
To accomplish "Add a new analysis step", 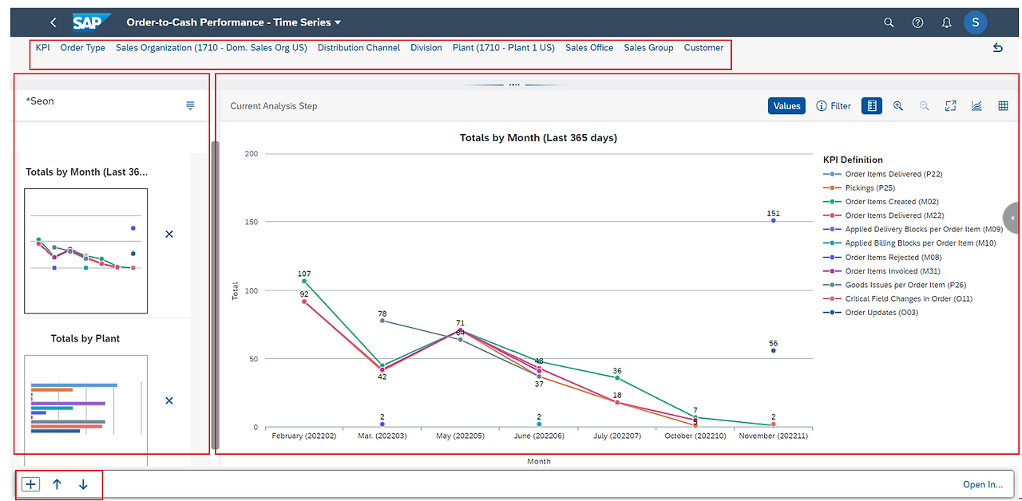I will click(30, 484).
